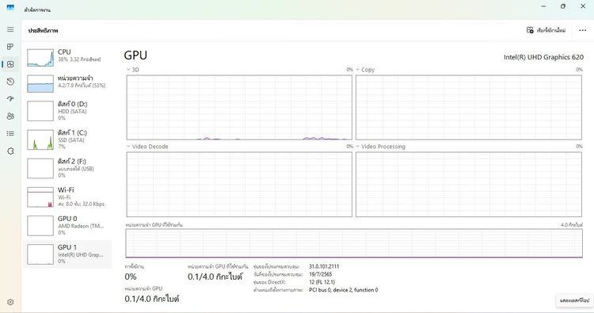Open the App history page icon
Image resolution: width=594 pixels, height=313 pixels.
[10, 82]
